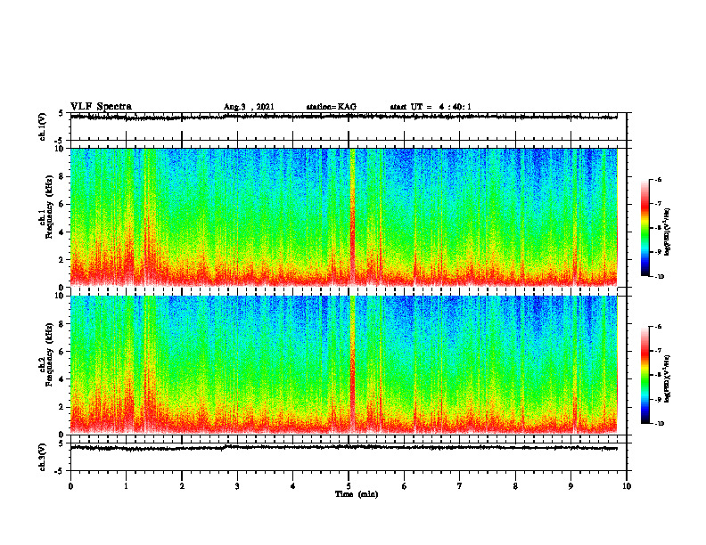The image size is (706, 545).
Task: Click the ch.3 voltage waveform trace
Action: [x=343, y=448]
